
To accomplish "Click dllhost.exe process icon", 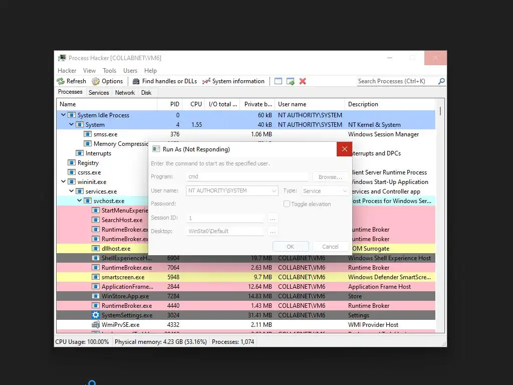I will pyautogui.click(x=96, y=249).
